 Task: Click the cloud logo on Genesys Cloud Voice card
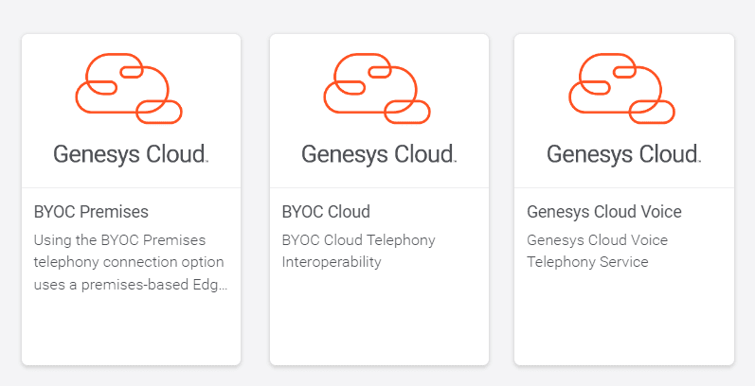pyautogui.click(x=621, y=89)
